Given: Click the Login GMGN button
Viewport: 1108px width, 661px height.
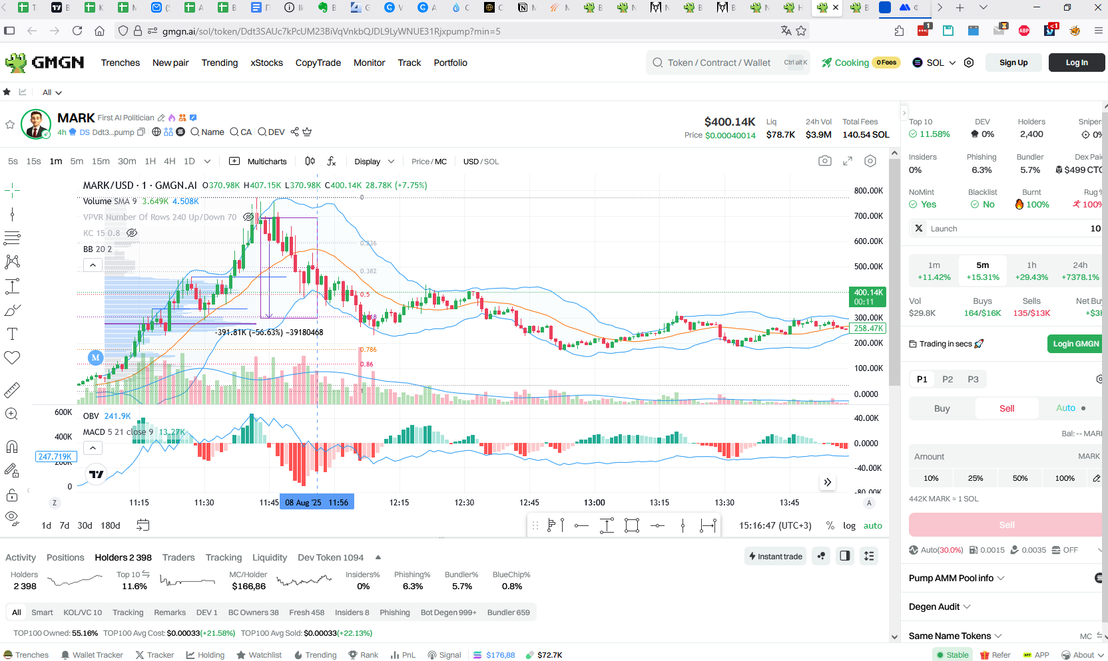Looking at the screenshot, I should [x=1075, y=344].
